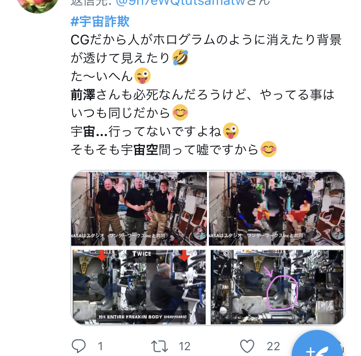Like the tweet with the heart icon
This screenshot has height=356, width=361.
click(x=247, y=346)
